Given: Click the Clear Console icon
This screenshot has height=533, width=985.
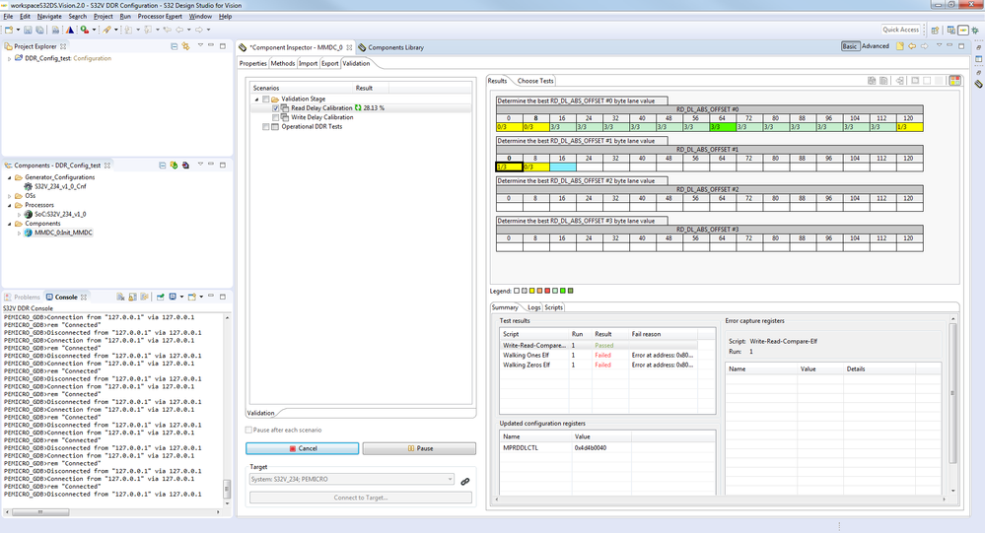Looking at the screenshot, I should pos(120,297).
